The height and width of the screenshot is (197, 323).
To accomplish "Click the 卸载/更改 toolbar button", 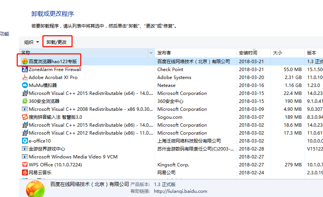I will [57, 42].
